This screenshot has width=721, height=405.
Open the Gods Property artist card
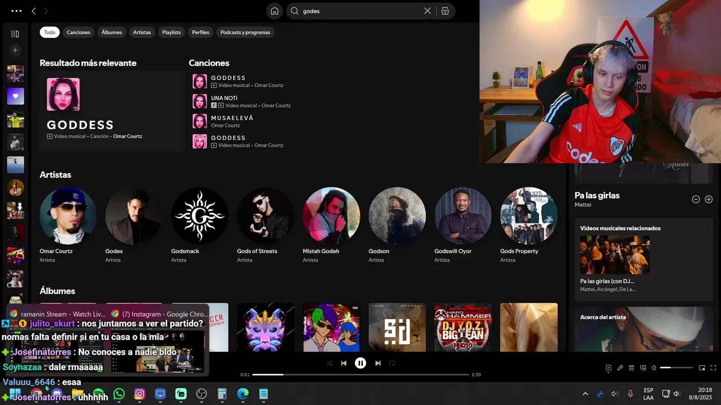[x=529, y=225]
